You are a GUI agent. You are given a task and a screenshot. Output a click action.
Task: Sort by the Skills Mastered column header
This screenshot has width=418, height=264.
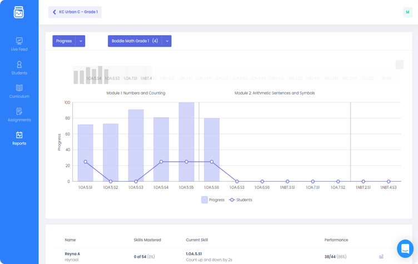pyautogui.click(x=147, y=240)
